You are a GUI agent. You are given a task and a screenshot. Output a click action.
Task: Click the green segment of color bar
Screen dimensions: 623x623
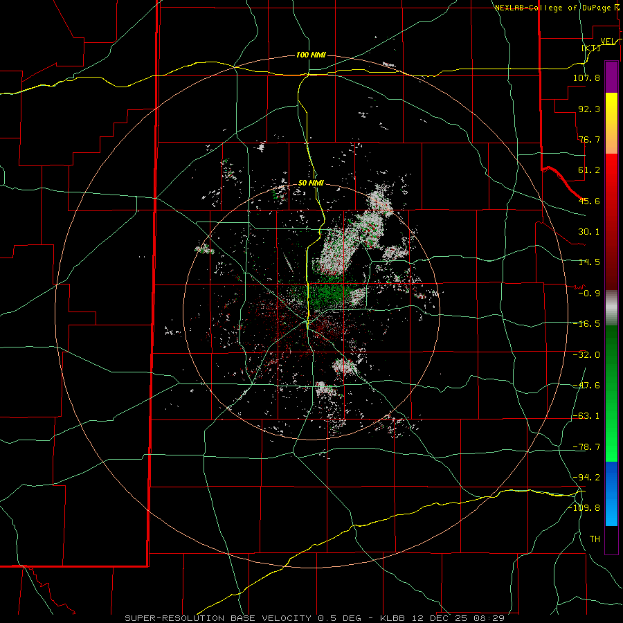coord(611,393)
